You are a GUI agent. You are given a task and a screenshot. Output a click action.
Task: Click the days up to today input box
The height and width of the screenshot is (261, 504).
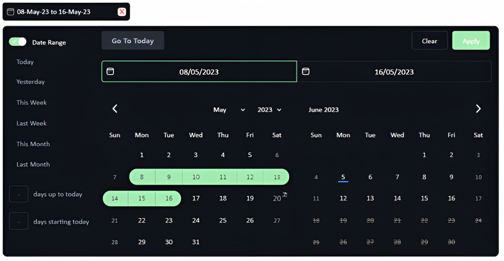19,194
